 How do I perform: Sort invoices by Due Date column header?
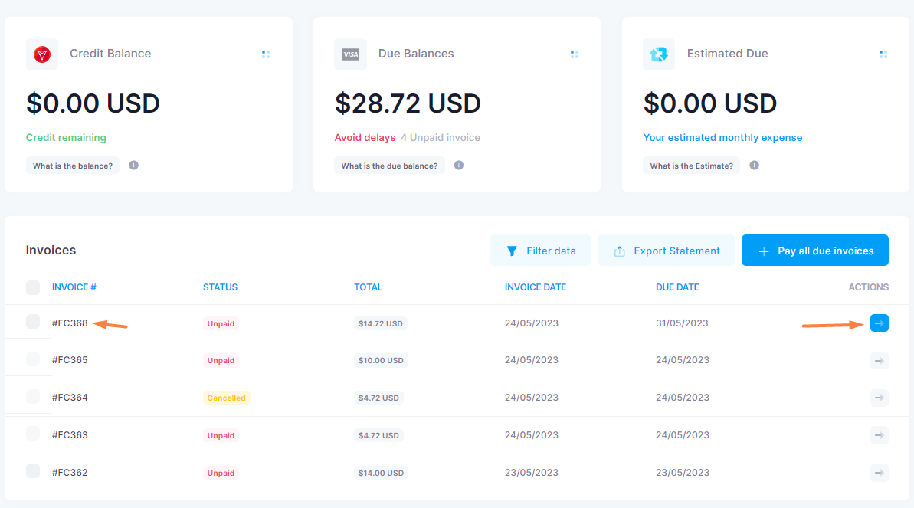677,287
